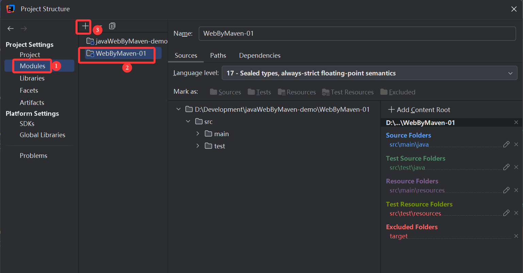523x273 pixels.
Task: Mark folder as Test Resources
Action: point(348,92)
